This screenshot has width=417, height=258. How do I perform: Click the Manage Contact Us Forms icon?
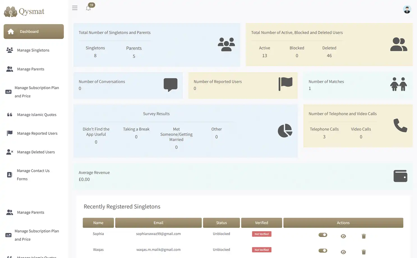(10, 174)
